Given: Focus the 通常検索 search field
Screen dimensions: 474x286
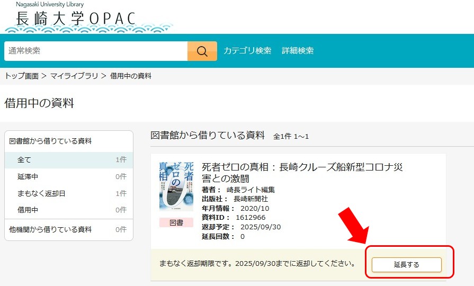Looking at the screenshot, I should click(96, 51).
